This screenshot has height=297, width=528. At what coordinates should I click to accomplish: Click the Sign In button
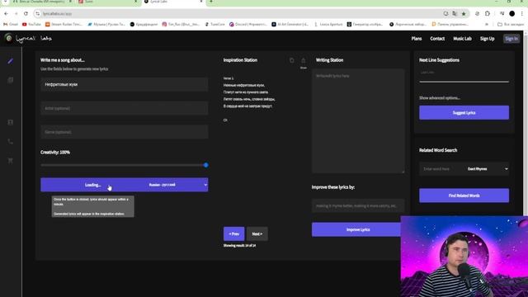511,39
